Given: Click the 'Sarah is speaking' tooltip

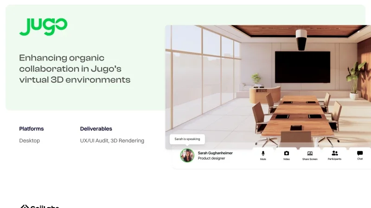Looking at the screenshot, I should pos(187,139).
